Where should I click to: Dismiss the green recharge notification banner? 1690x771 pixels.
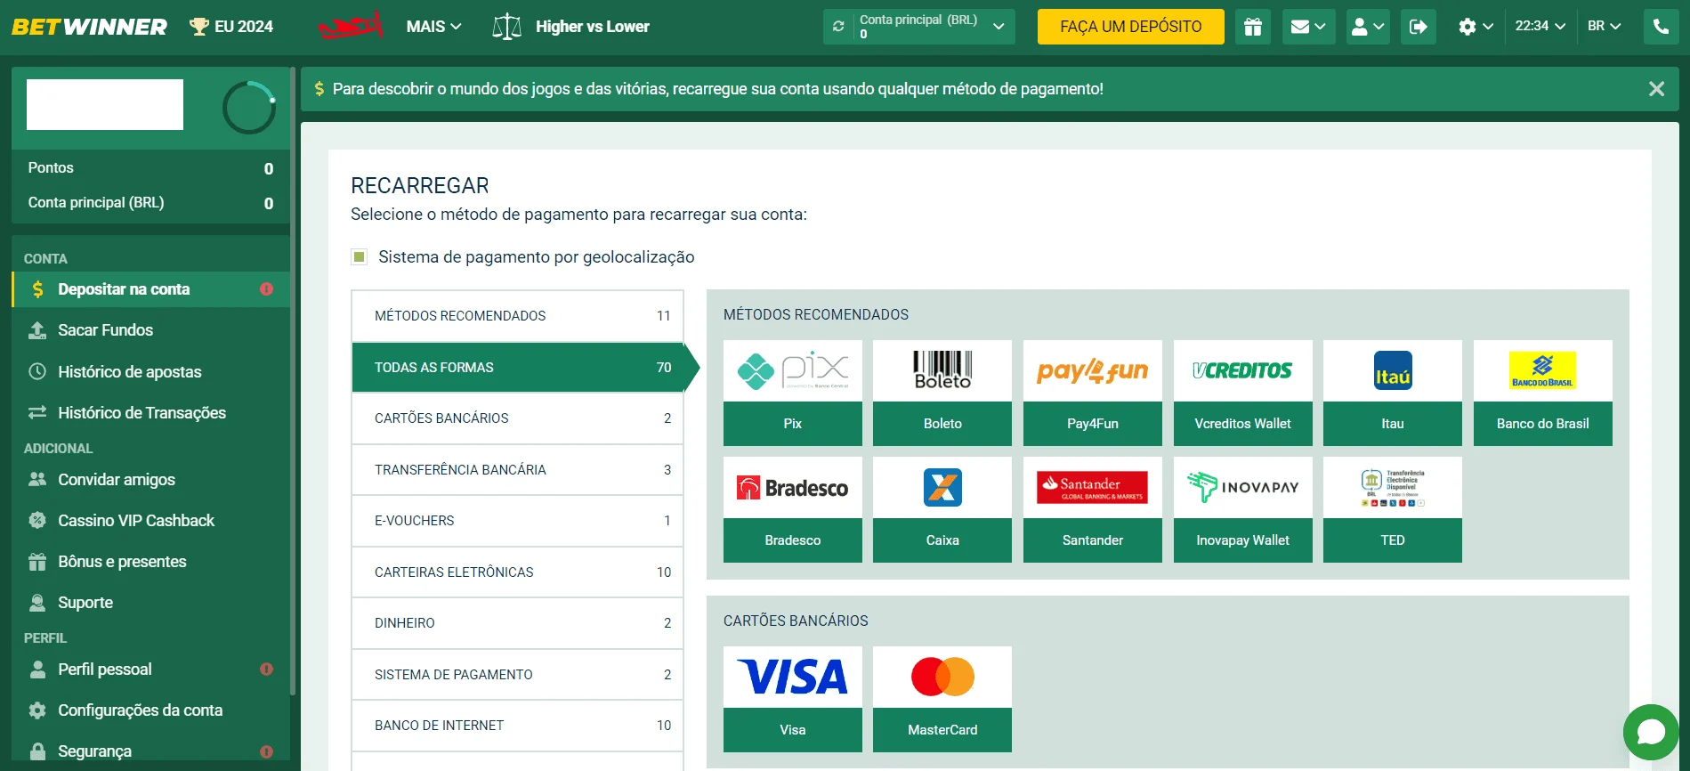(1656, 89)
